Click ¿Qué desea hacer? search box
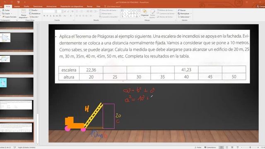 (112, 7)
